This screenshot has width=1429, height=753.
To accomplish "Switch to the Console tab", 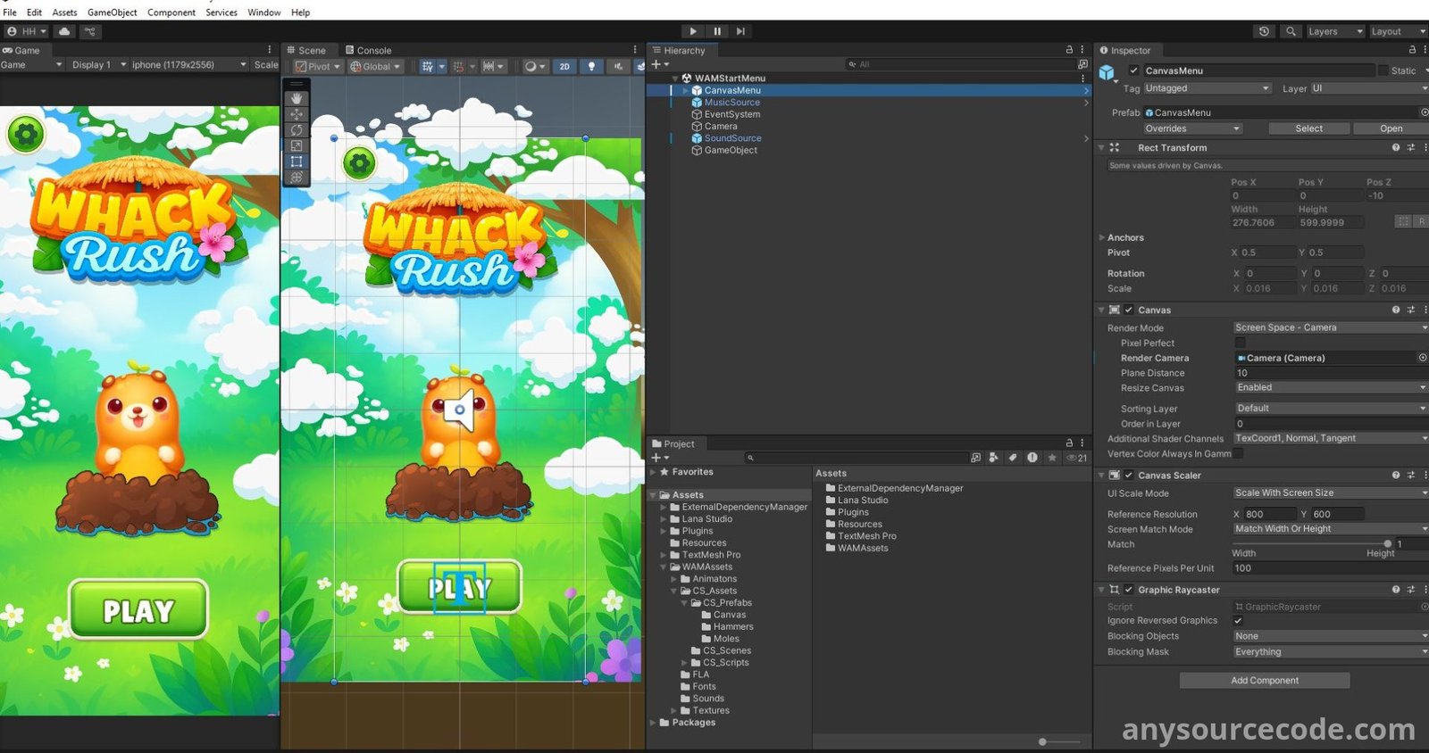I will click(368, 51).
